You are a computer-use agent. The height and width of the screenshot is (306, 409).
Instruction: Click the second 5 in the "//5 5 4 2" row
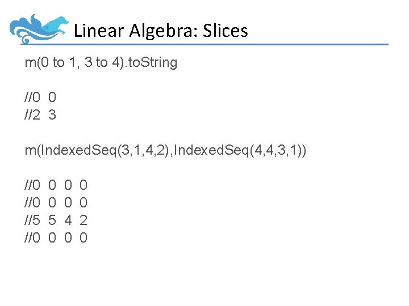(x=52, y=220)
